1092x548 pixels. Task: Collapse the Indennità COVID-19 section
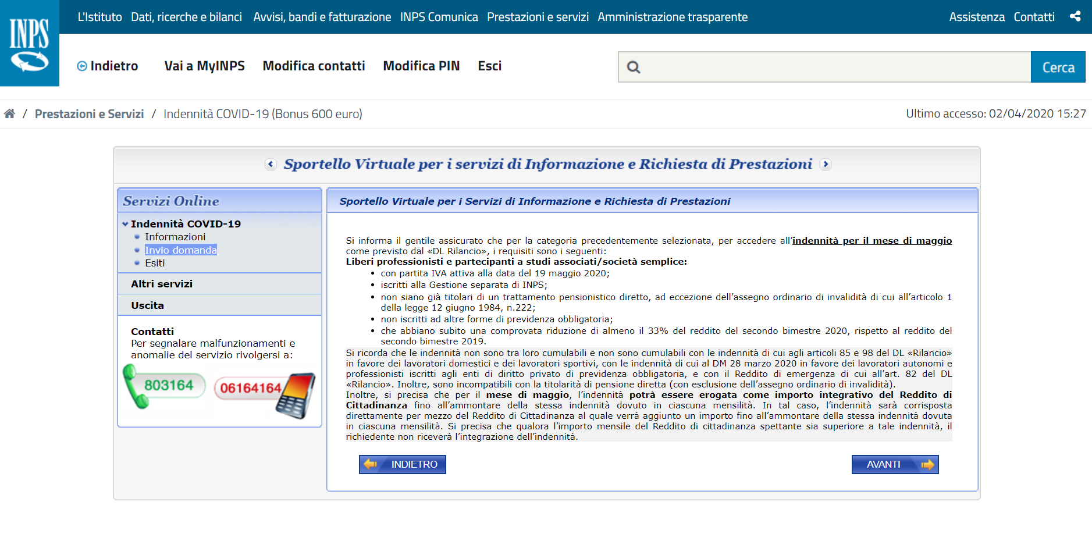tap(125, 224)
